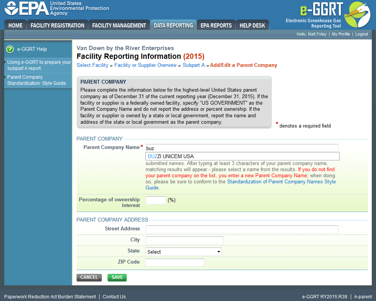
Task: Click the 'Add/Edit a Parent Company' breadcrumb text
Action: coord(244,65)
